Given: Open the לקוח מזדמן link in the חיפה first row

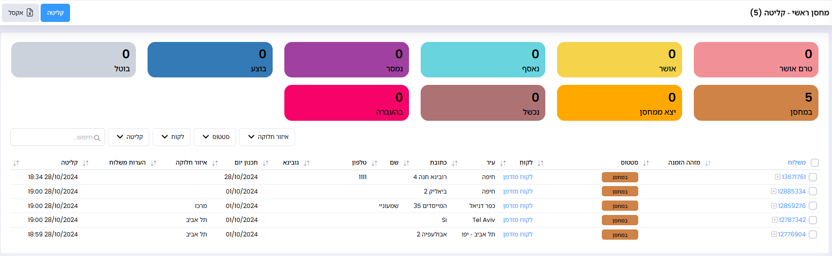Looking at the screenshot, I should 518,177.
